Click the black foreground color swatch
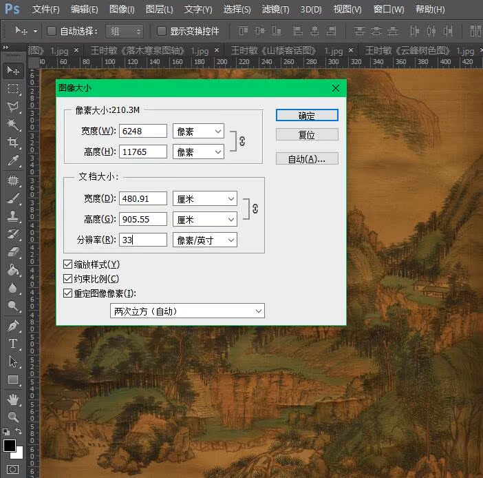Screen dimensions: 483x478 click(x=9, y=446)
